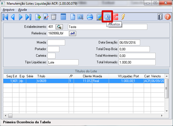Click the Referência field 160906Lfbf
This screenshot has height=126, width=173.
point(58,33)
